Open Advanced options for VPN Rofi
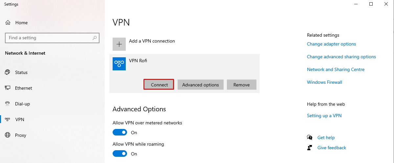394x163 pixels. click(201, 85)
